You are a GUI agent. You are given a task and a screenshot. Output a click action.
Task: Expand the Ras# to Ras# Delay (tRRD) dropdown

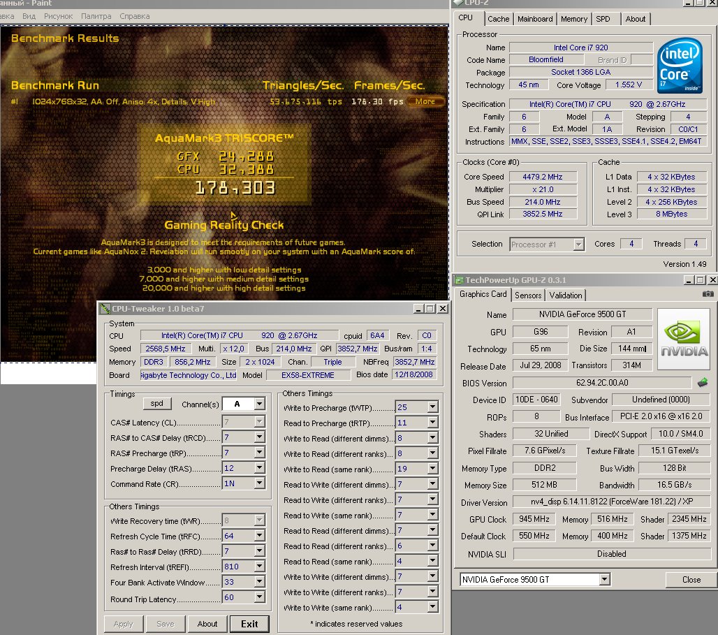tap(259, 551)
